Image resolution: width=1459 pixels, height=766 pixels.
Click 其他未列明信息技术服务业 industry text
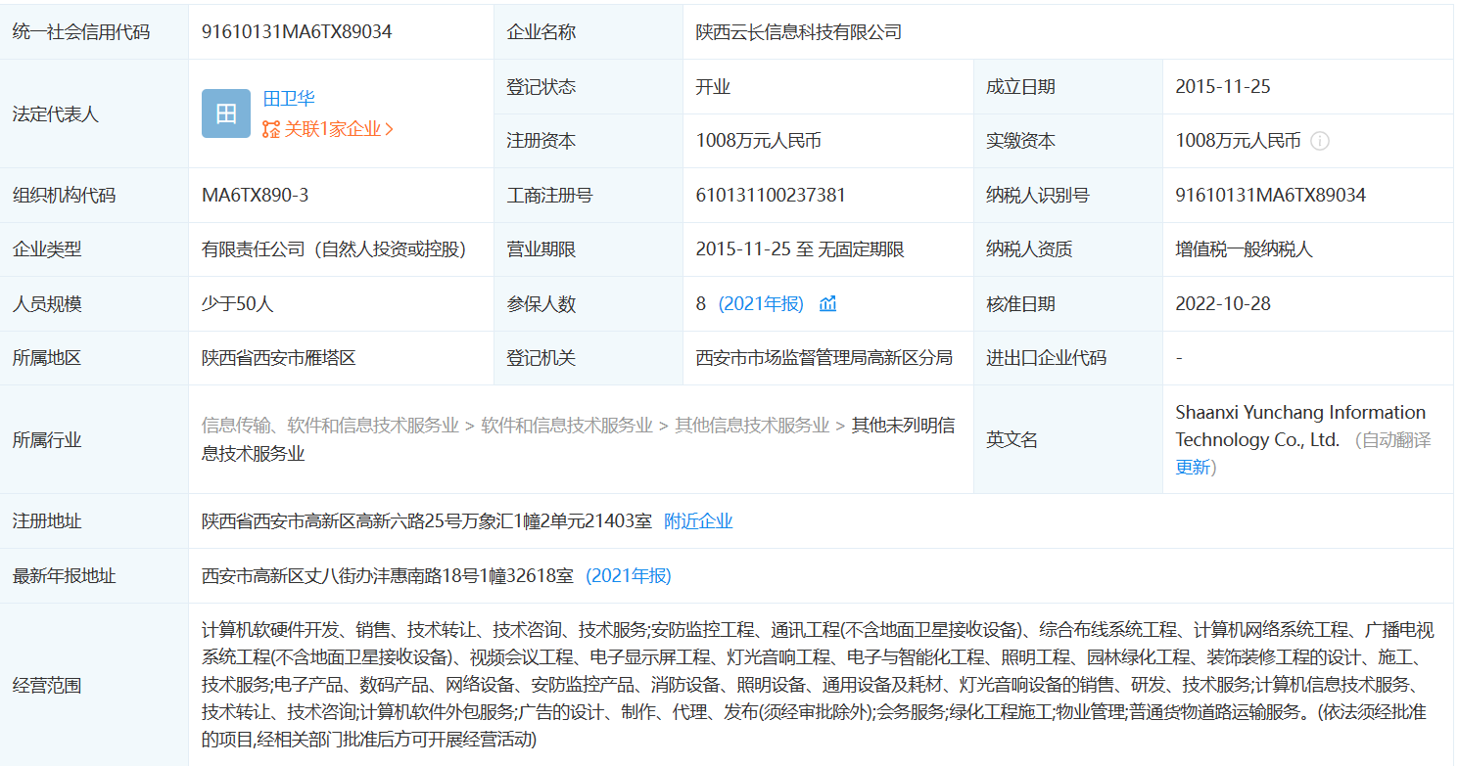click(578, 439)
